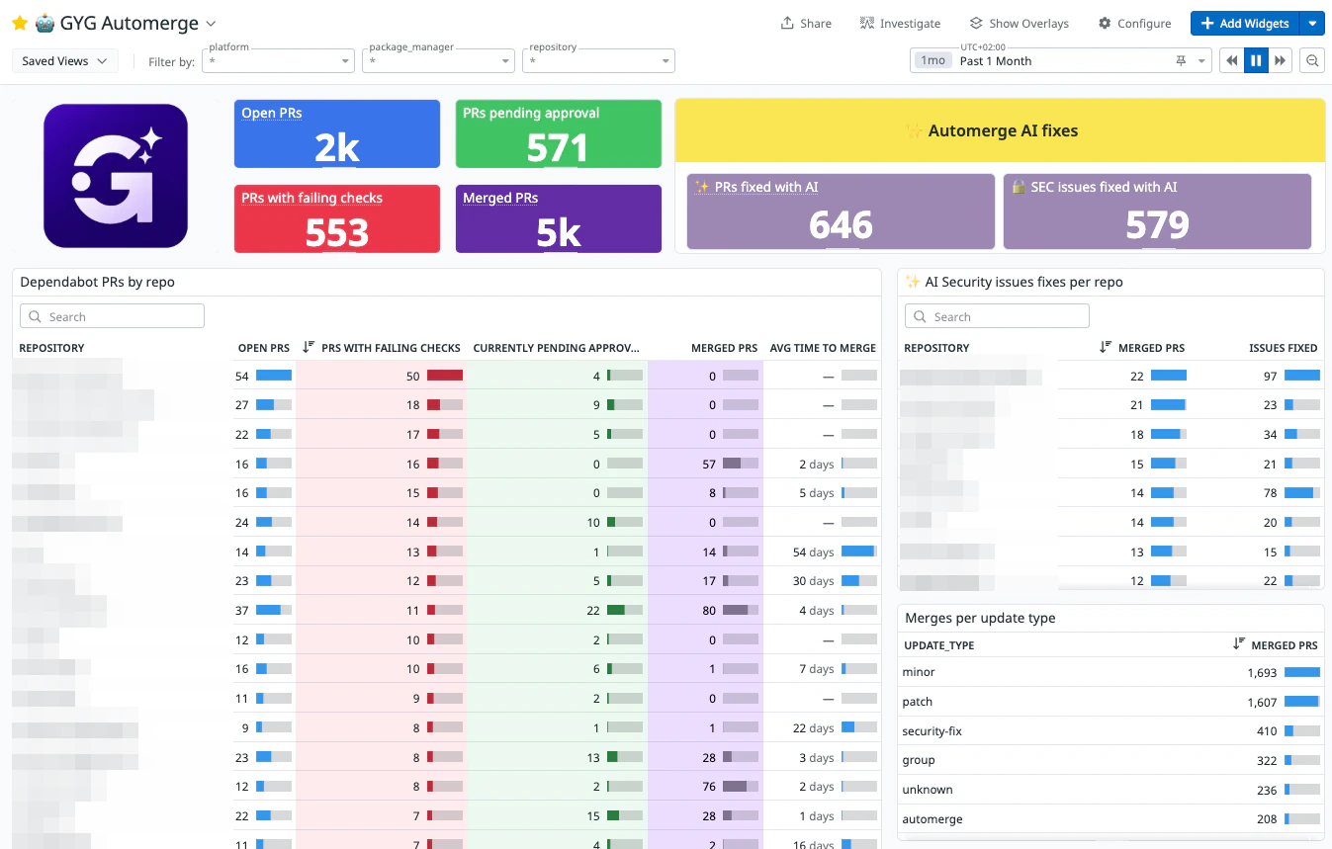Image resolution: width=1332 pixels, height=849 pixels.
Task: Expand the Add Widgets dropdown arrow
Action: (1312, 23)
